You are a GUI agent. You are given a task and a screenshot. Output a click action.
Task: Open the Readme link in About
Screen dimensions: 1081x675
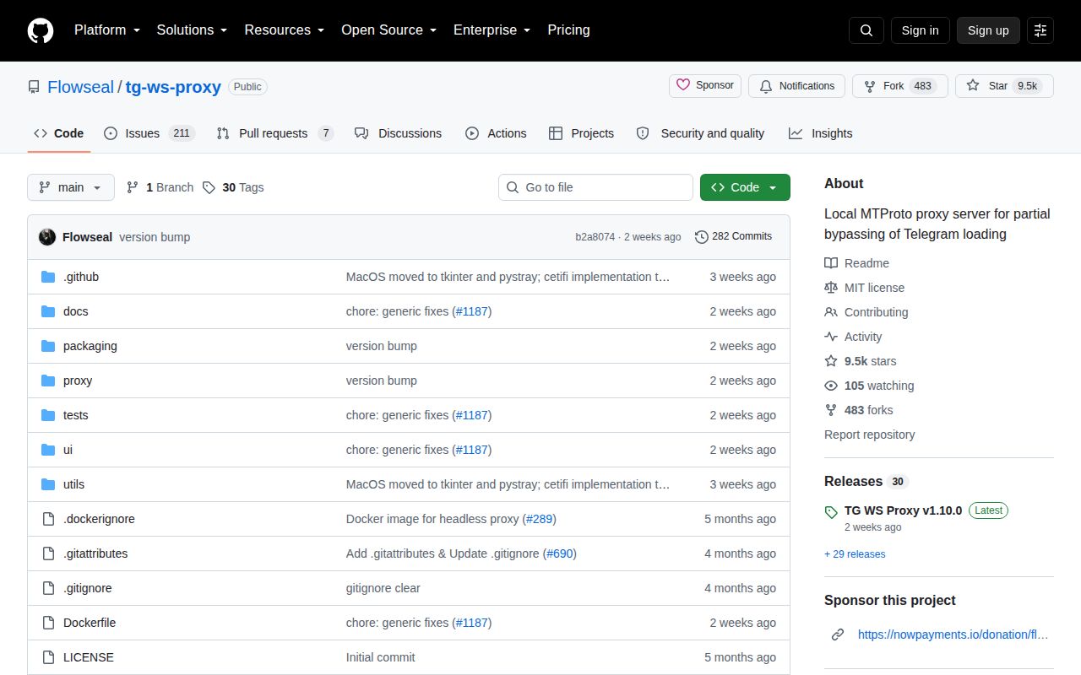tap(856, 263)
